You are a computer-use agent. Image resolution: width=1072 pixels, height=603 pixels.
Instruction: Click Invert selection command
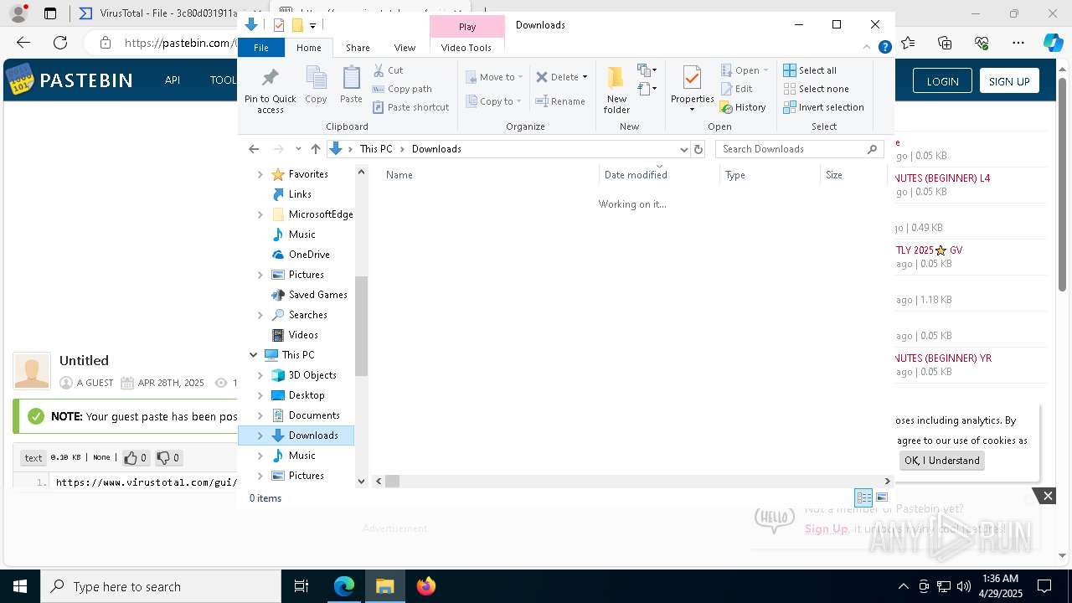click(x=823, y=107)
